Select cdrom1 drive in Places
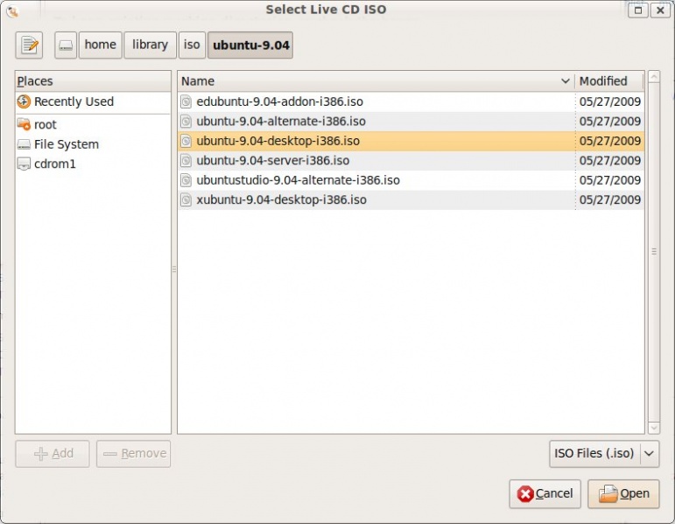This screenshot has height=524, width=675. [55, 164]
